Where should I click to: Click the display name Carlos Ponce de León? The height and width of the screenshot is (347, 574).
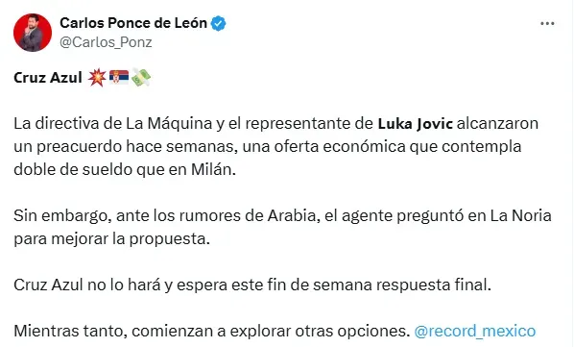coord(133,23)
